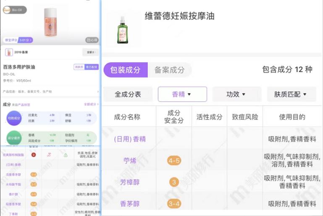Open the 芳樟醇 ingredient link
323x216 pixels.
(x=130, y=182)
